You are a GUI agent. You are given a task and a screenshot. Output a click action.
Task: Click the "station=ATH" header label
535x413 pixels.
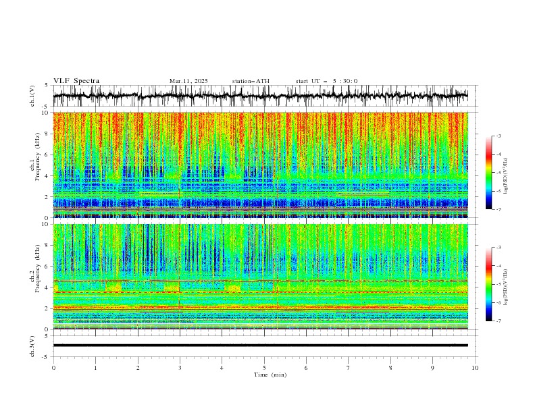click(x=251, y=81)
